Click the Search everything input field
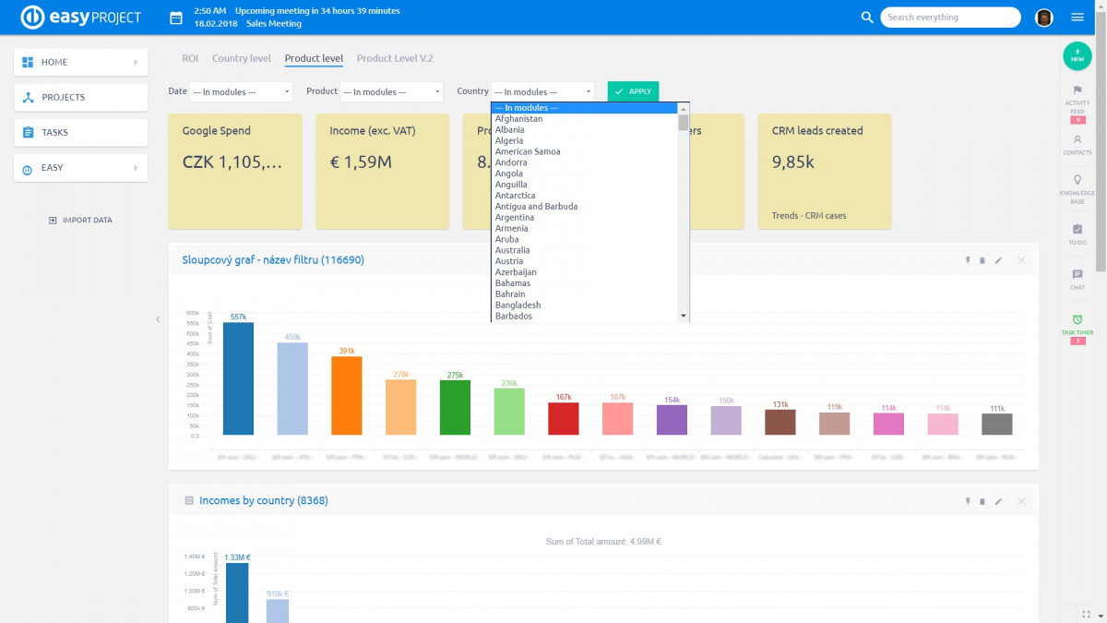This screenshot has width=1107, height=623. pyautogui.click(x=950, y=17)
